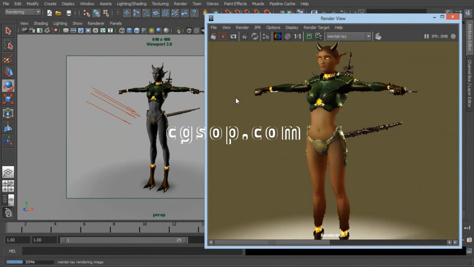The image size is (474, 267).
Task: Click the Render region icon
Action: point(223,36)
